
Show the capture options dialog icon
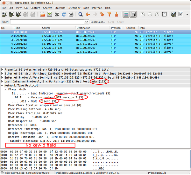(x=11, y=14)
